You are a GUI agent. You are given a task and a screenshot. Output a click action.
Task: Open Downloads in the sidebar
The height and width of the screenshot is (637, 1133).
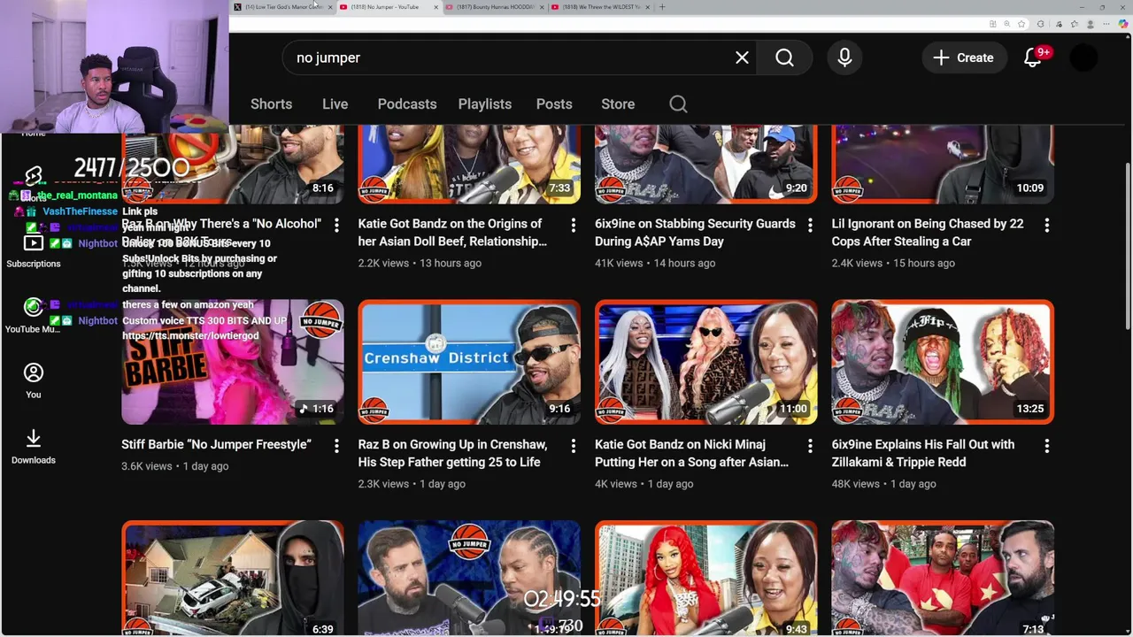click(x=34, y=447)
